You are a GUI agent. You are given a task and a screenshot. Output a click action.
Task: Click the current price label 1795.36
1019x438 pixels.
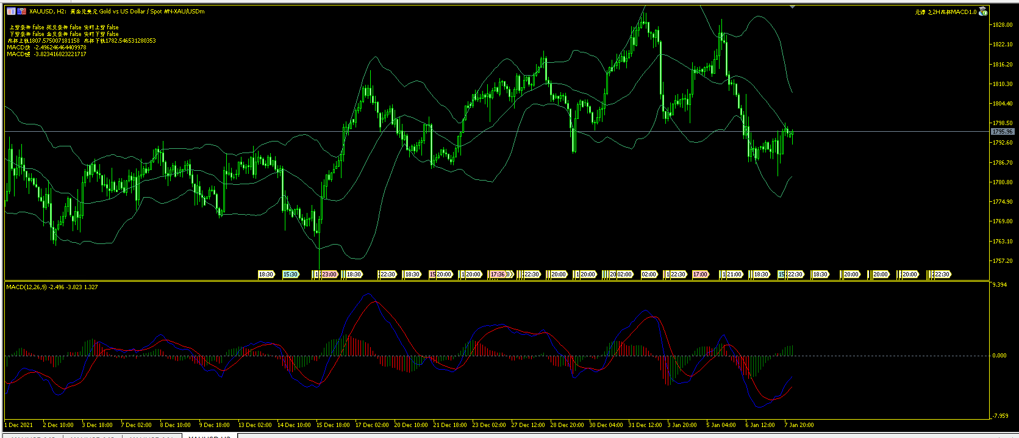tap(1002, 132)
